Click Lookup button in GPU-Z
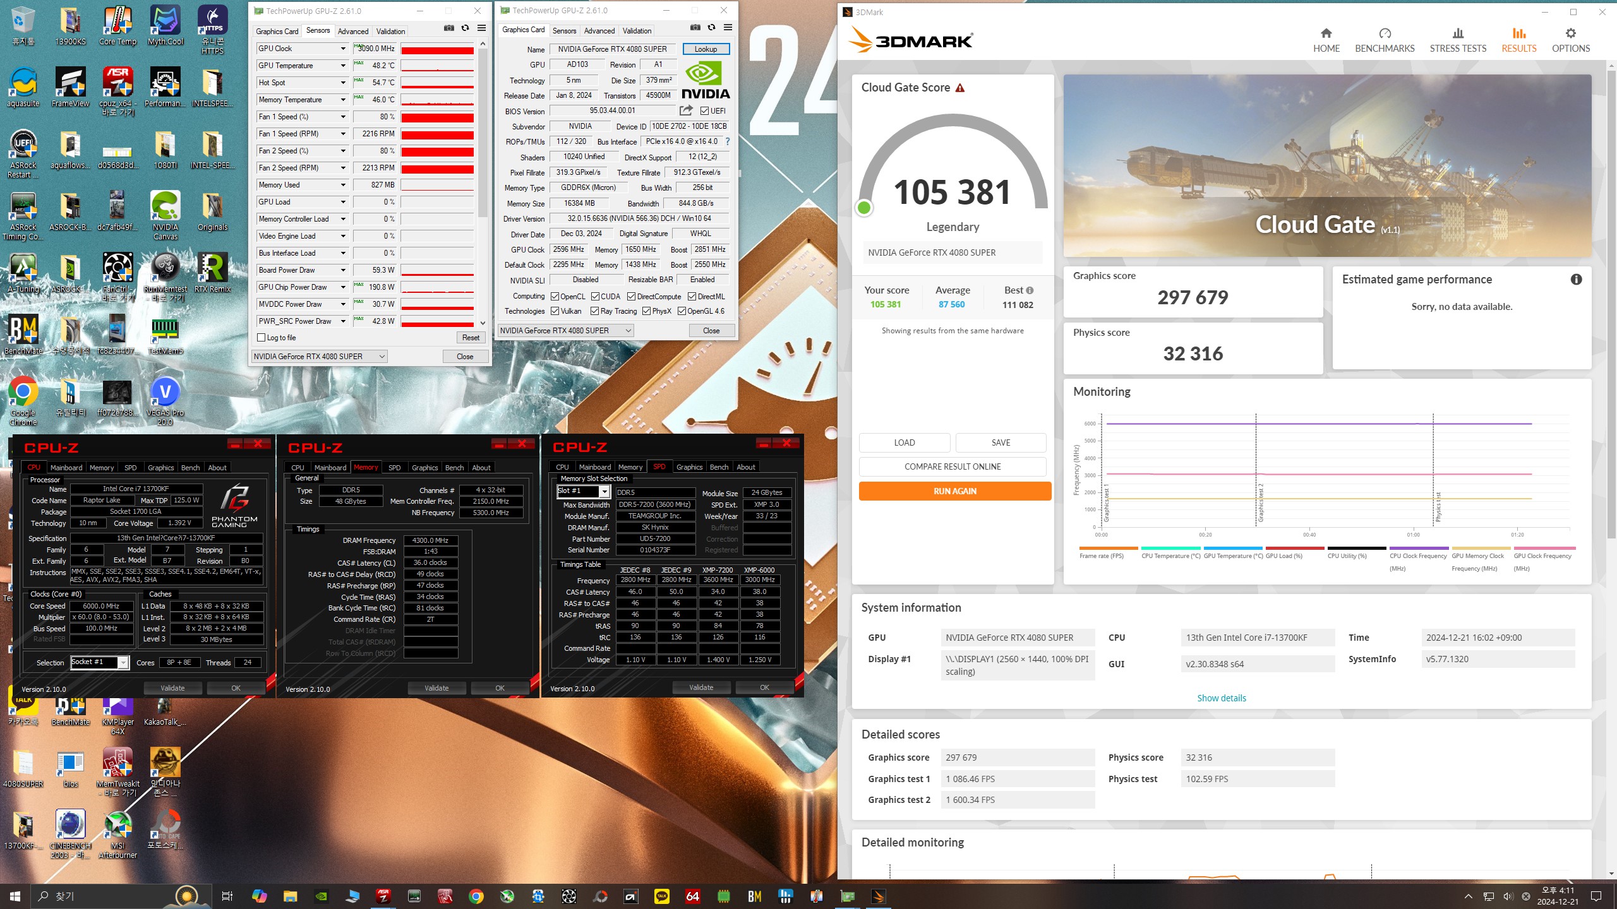The image size is (1617, 909). tap(706, 49)
